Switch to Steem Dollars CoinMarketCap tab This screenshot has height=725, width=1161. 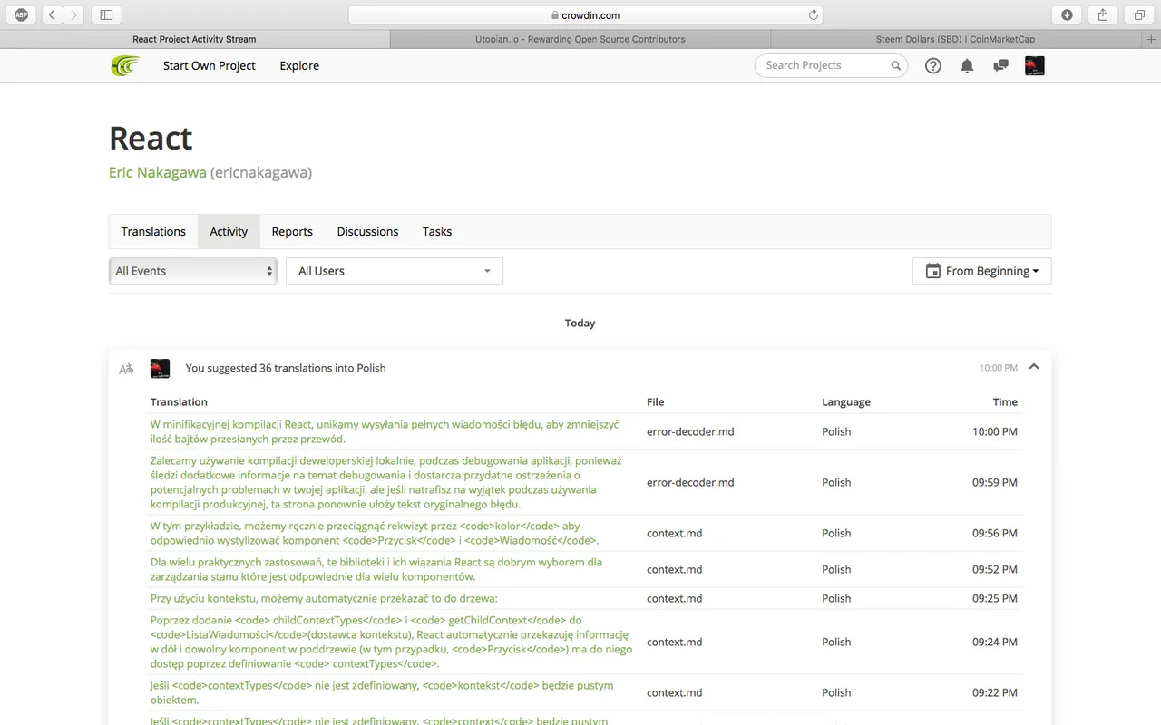pos(955,39)
